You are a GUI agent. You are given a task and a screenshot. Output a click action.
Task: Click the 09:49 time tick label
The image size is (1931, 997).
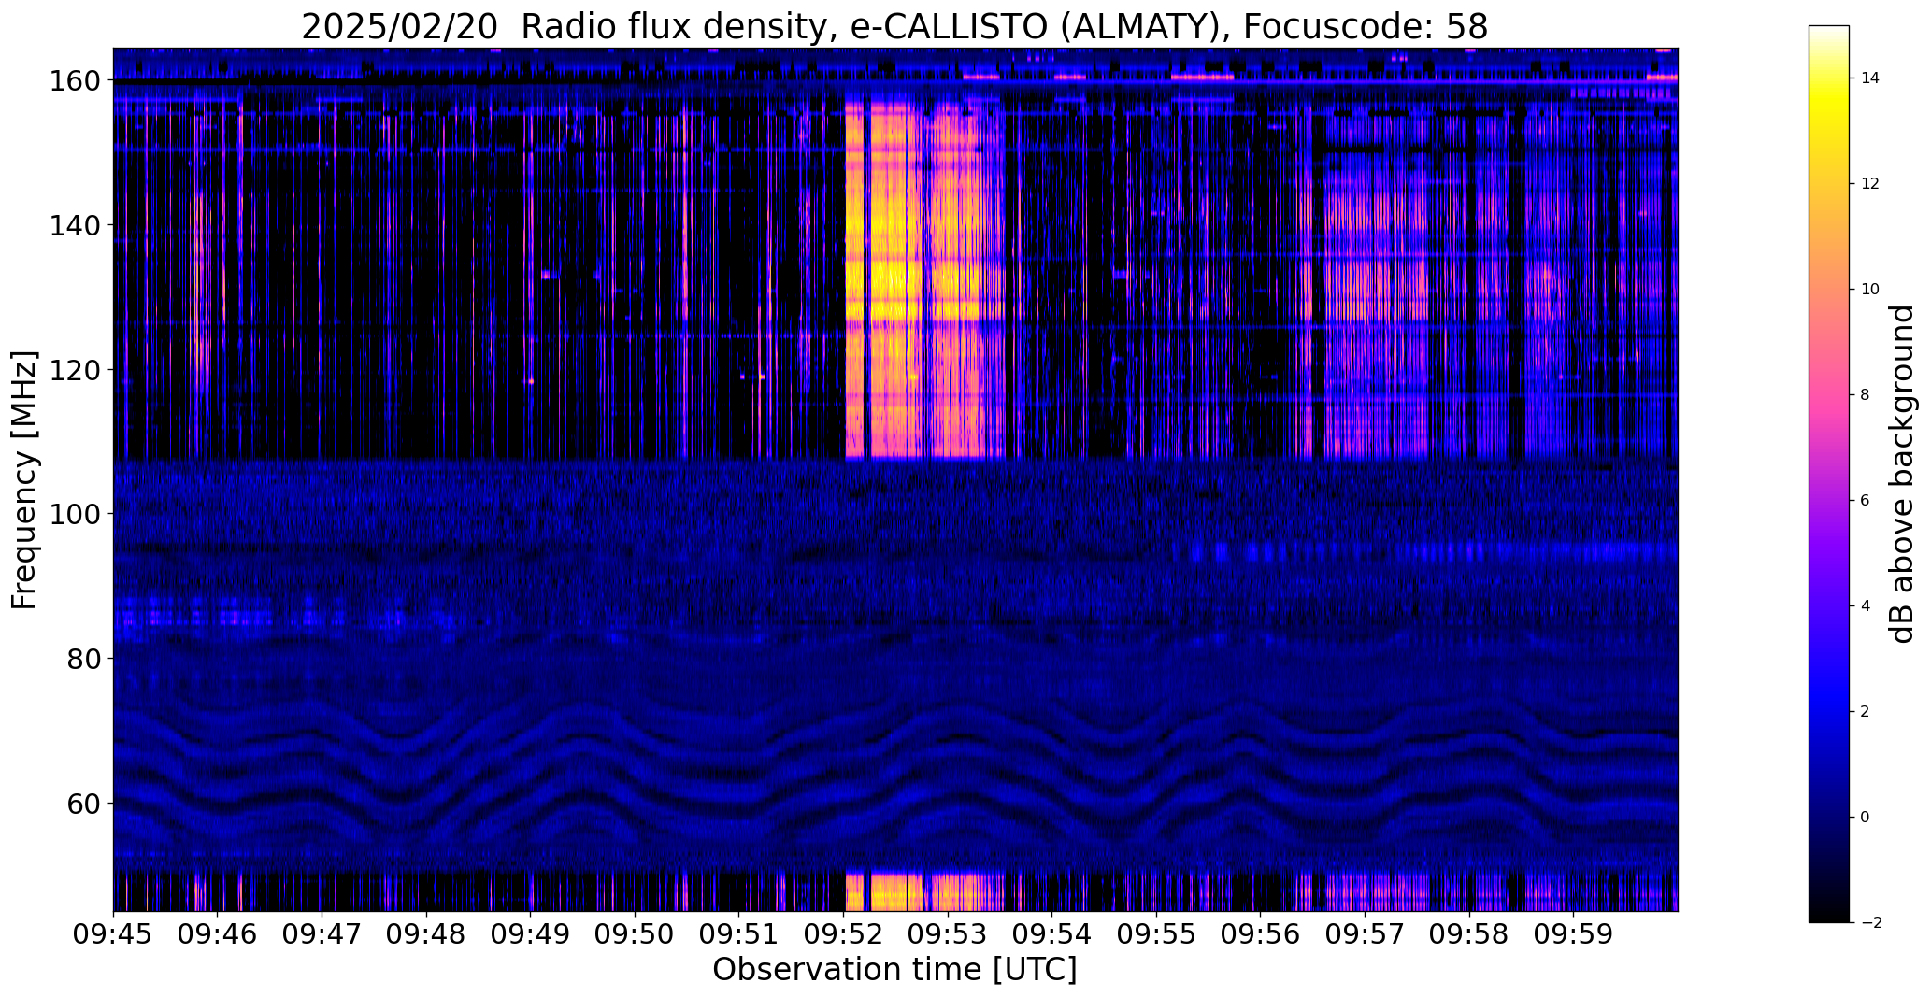pos(531,934)
